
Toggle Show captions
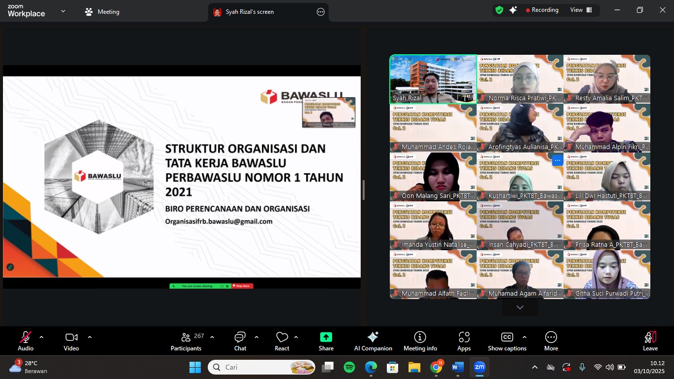(x=507, y=341)
